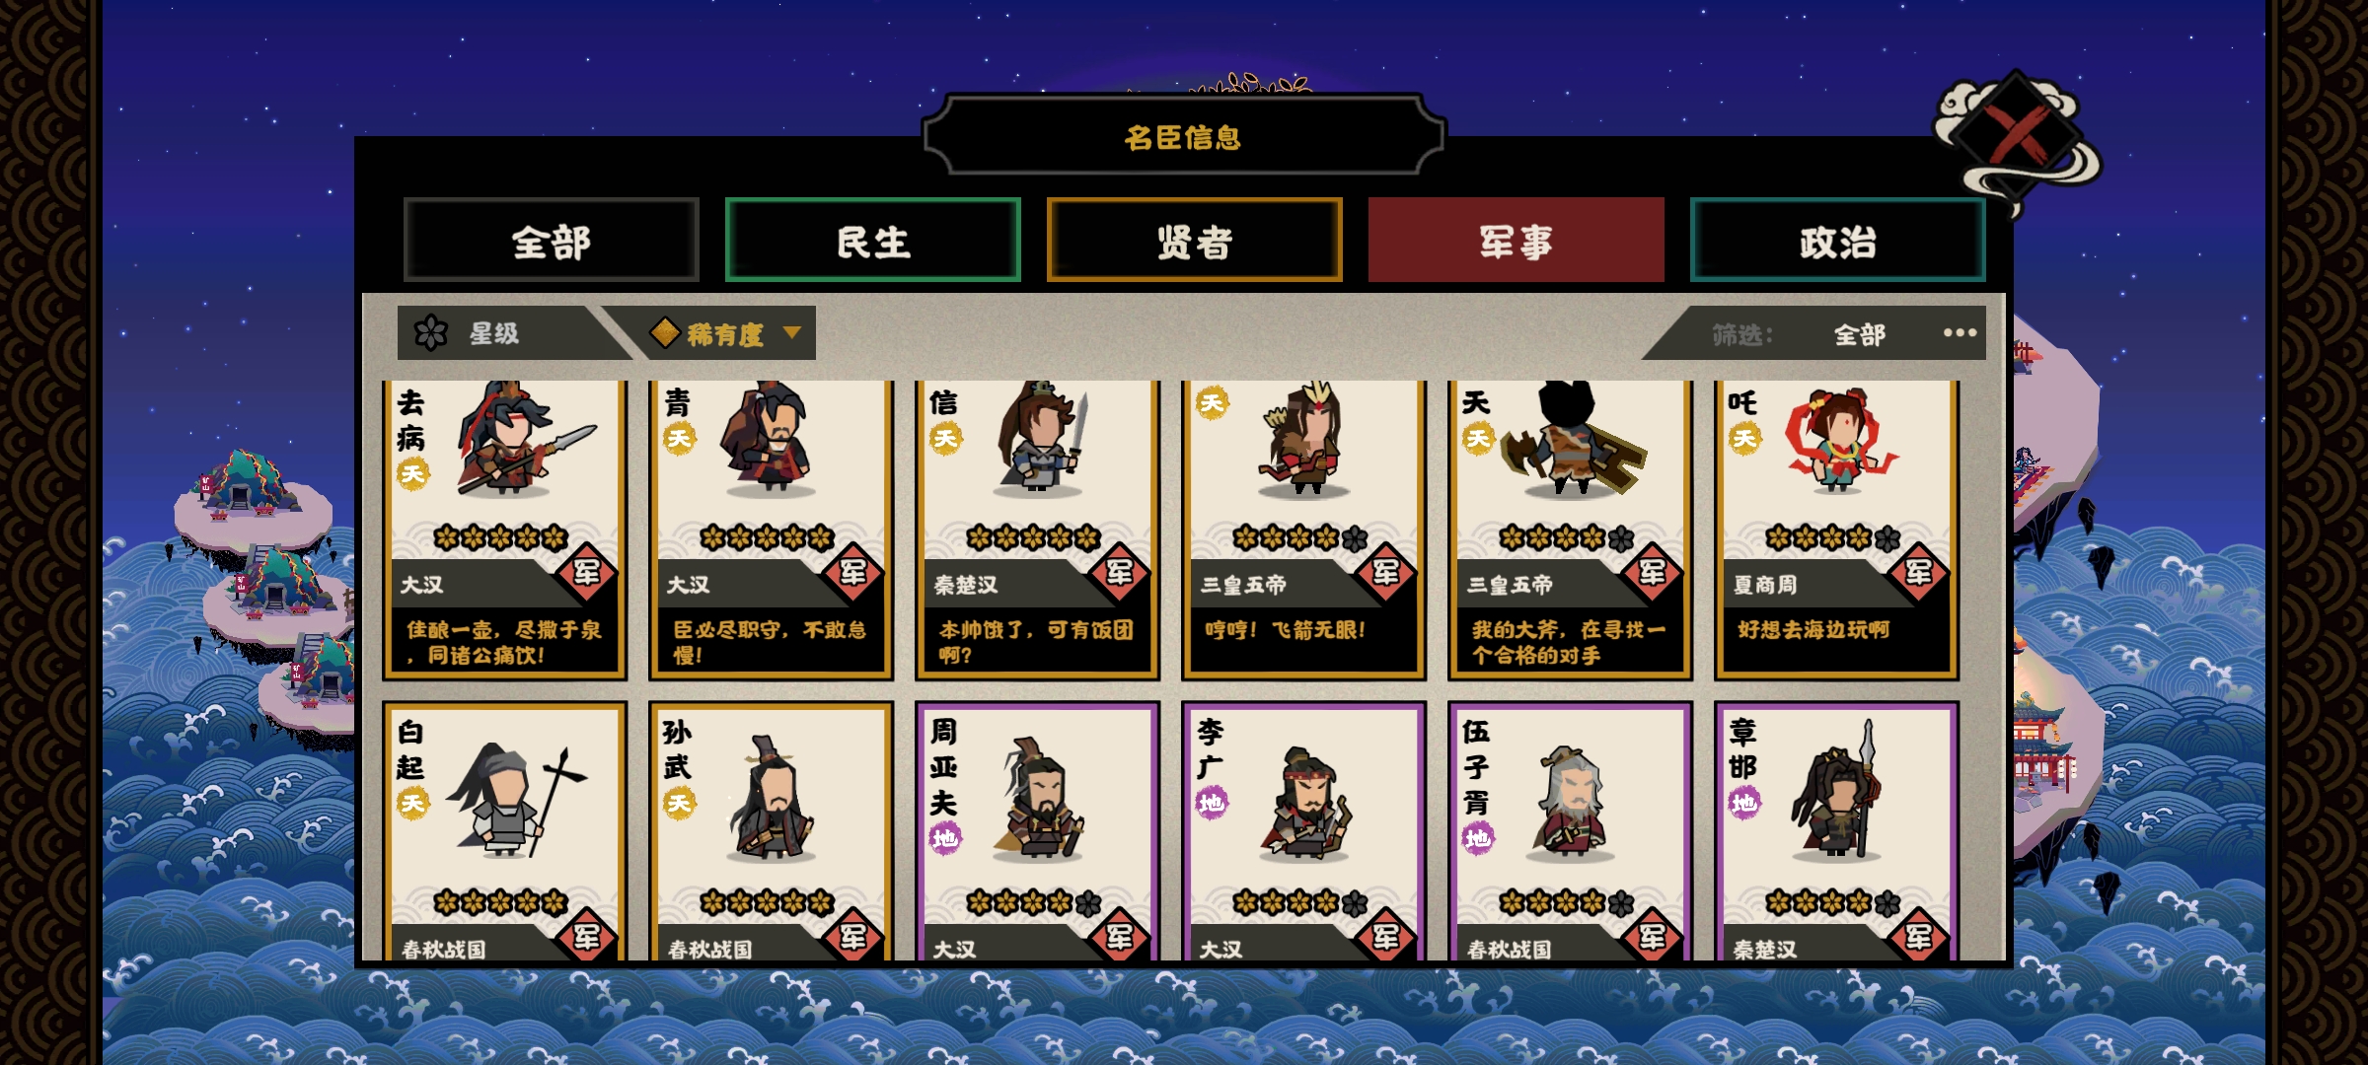The height and width of the screenshot is (1065, 2368).
Task: Click the three-dots filter menu
Action: click(x=1960, y=333)
